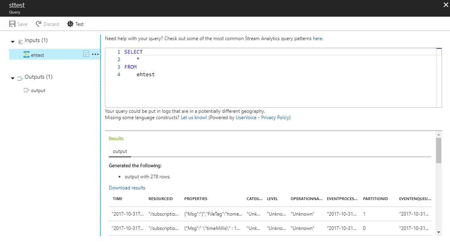The height and width of the screenshot is (245, 450).
Task: Click line 4 containing ehtest in query editor
Action: (x=145, y=74)
